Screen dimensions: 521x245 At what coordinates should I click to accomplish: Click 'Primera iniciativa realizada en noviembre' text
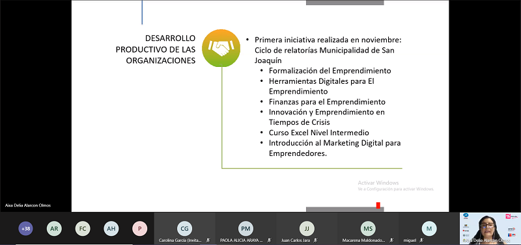[328, 40]
